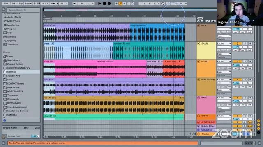Arm the HI-HAT track for recording
The height and width of the screenshot is (147, 263).
coord(250,62)
